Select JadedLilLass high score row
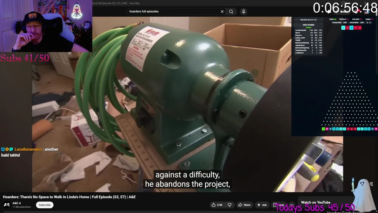Screen dimensions: 378x213 pyautogui.click(x=308, y=45)
